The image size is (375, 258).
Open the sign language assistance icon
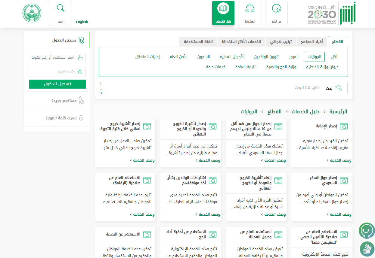(367, 249)
